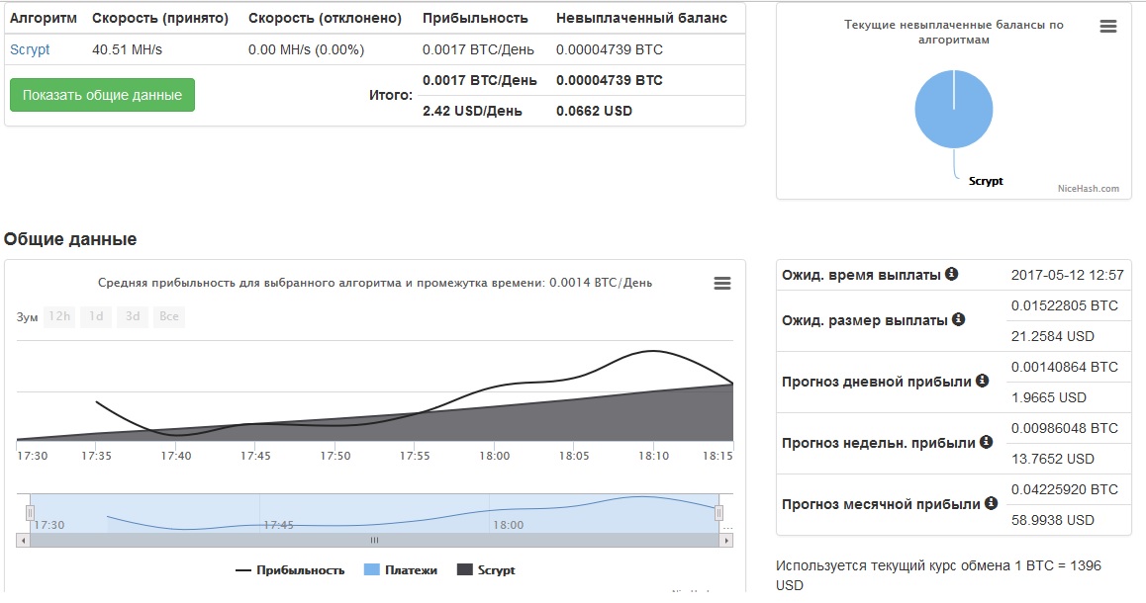Click info icon next to Ожид. время выплаты
This screenshot has height=603, width=1146.
point(951,274)
